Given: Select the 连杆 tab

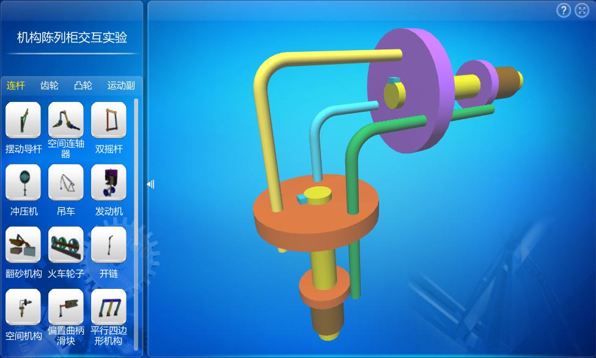Looking at the screenshot, I should [16, 86].
